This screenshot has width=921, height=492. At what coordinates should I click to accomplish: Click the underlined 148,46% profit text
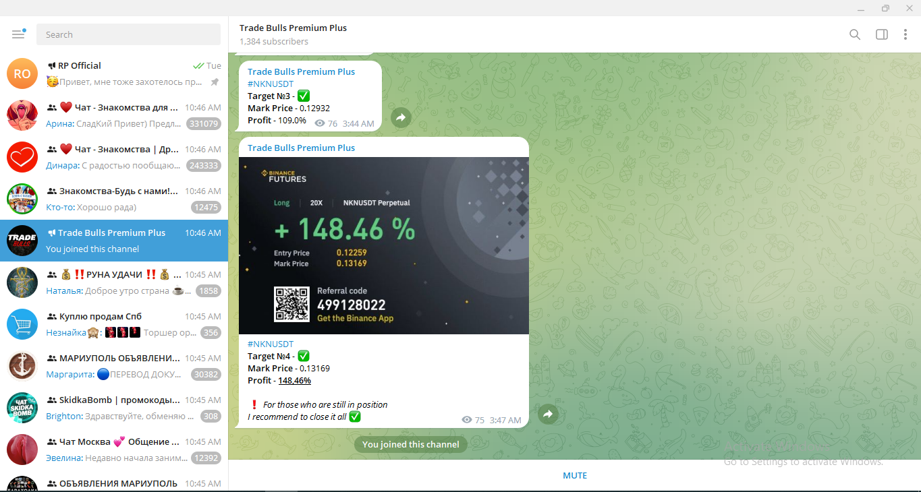point(295,380)
